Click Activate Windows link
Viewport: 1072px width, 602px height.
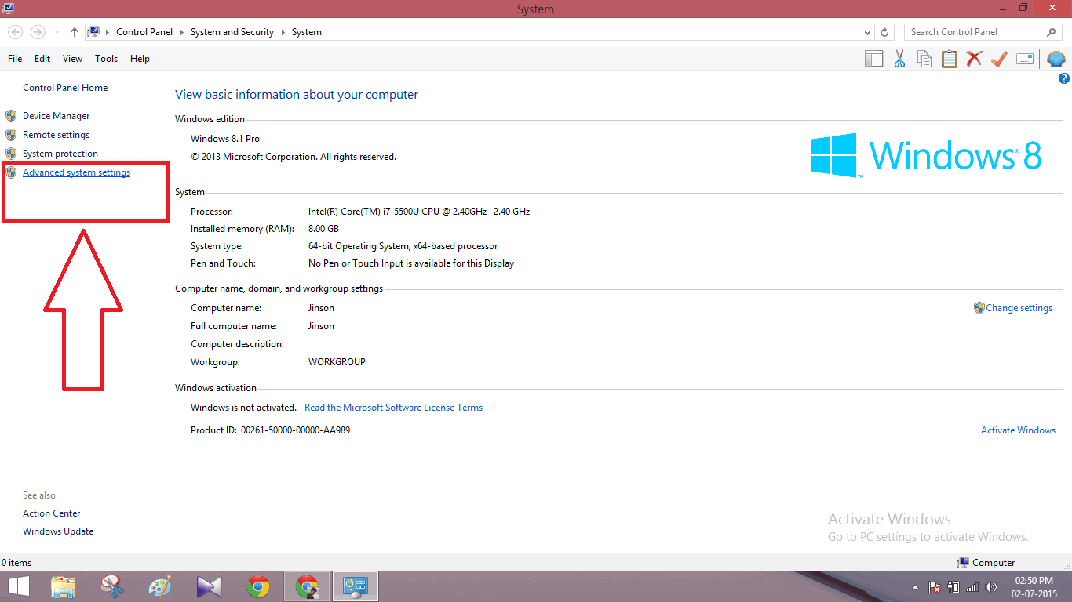coord(1018,430)
